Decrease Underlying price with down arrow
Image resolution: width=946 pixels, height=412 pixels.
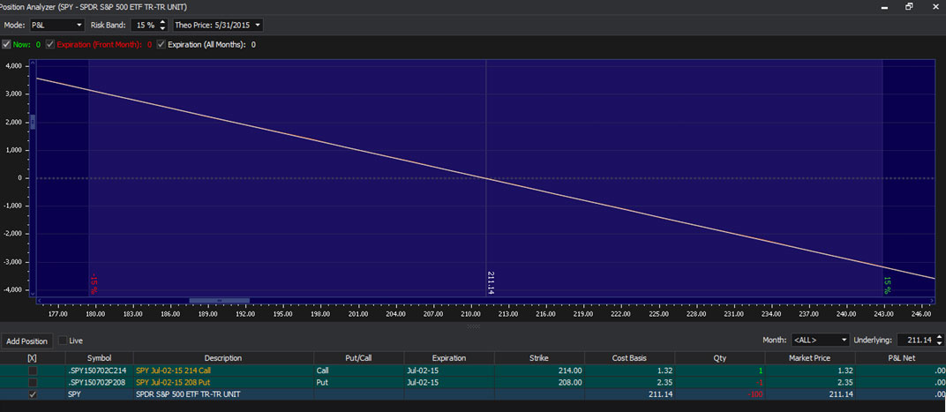[x=939, y=343]
